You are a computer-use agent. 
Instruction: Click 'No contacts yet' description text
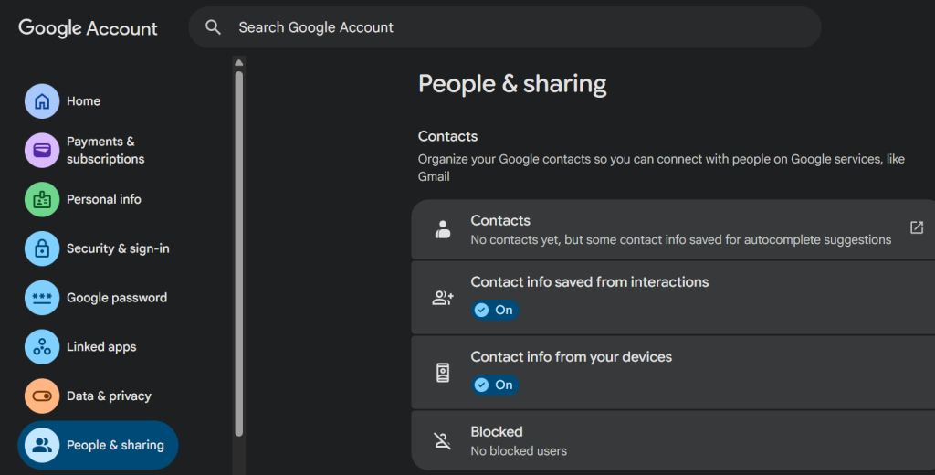coord(681,240)
